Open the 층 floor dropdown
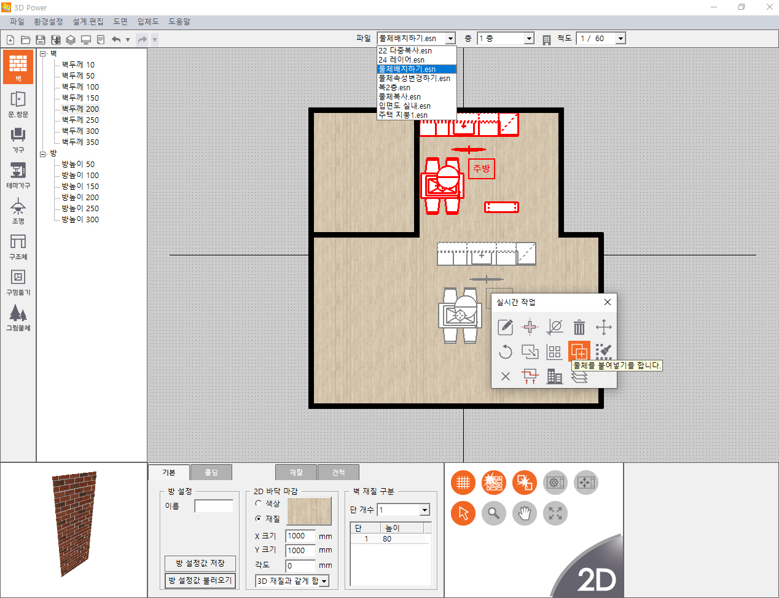Screen dimensions: 779x598 [529, 39]
